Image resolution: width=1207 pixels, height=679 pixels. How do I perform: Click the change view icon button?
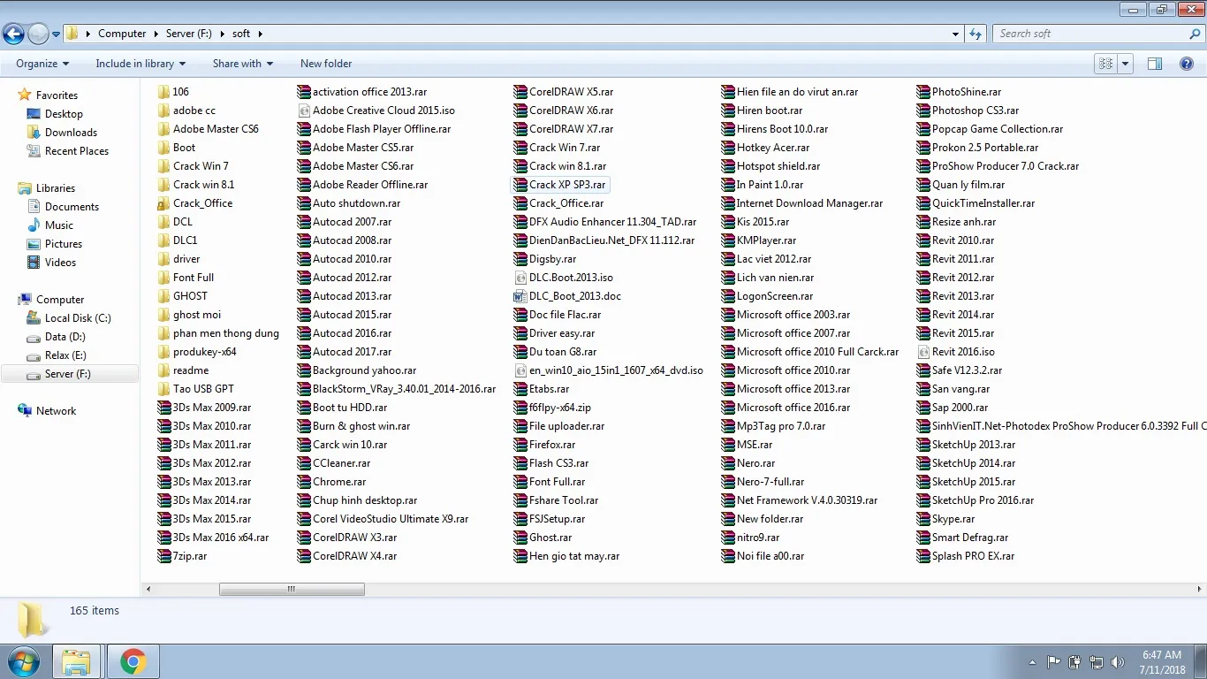[1105, 64]
